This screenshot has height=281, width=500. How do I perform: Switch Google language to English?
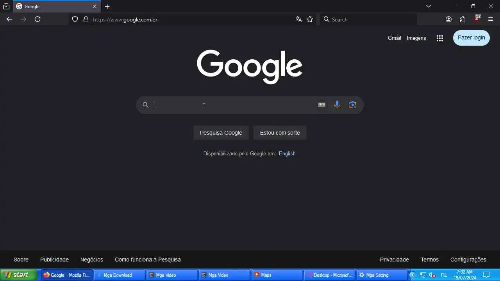click(x=287, y=154)
